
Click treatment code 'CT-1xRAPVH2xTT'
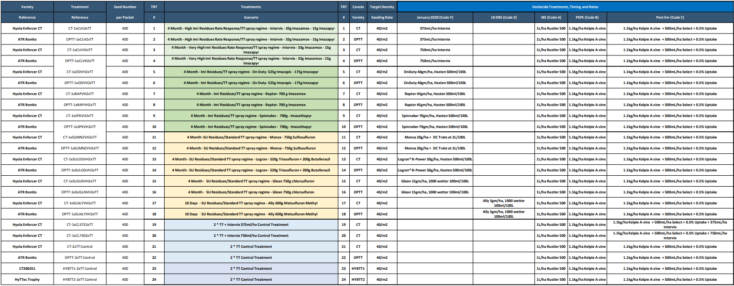[x=80, y=94]
